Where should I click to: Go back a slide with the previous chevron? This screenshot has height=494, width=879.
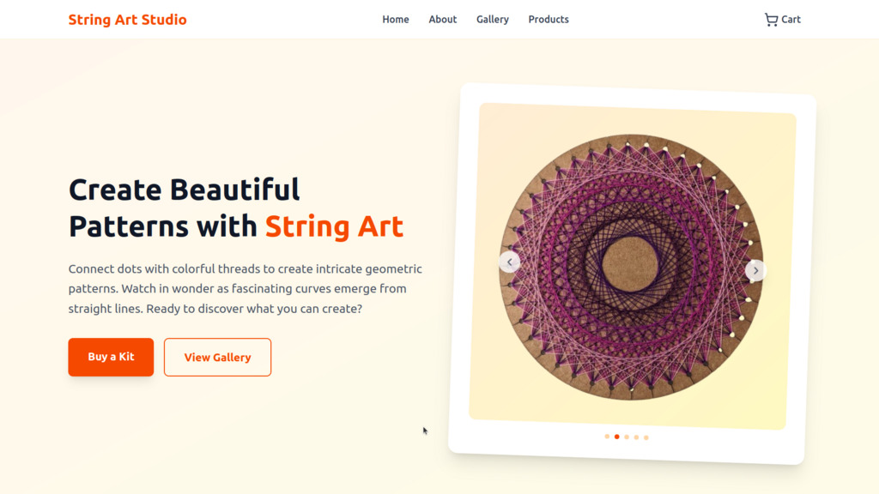509,262
